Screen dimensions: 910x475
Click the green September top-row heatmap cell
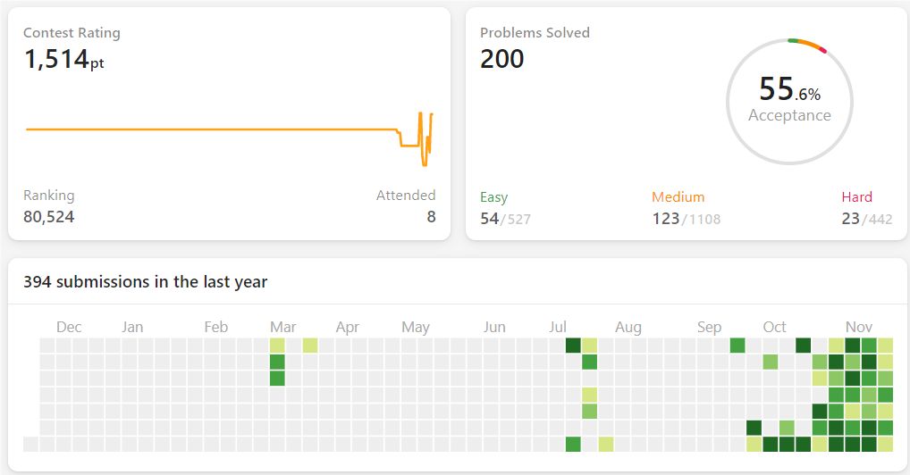coord(737,346)
